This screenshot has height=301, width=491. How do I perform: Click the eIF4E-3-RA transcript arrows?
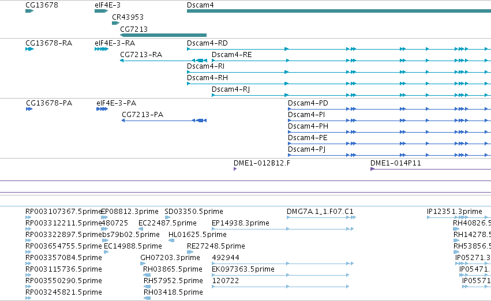102,49
